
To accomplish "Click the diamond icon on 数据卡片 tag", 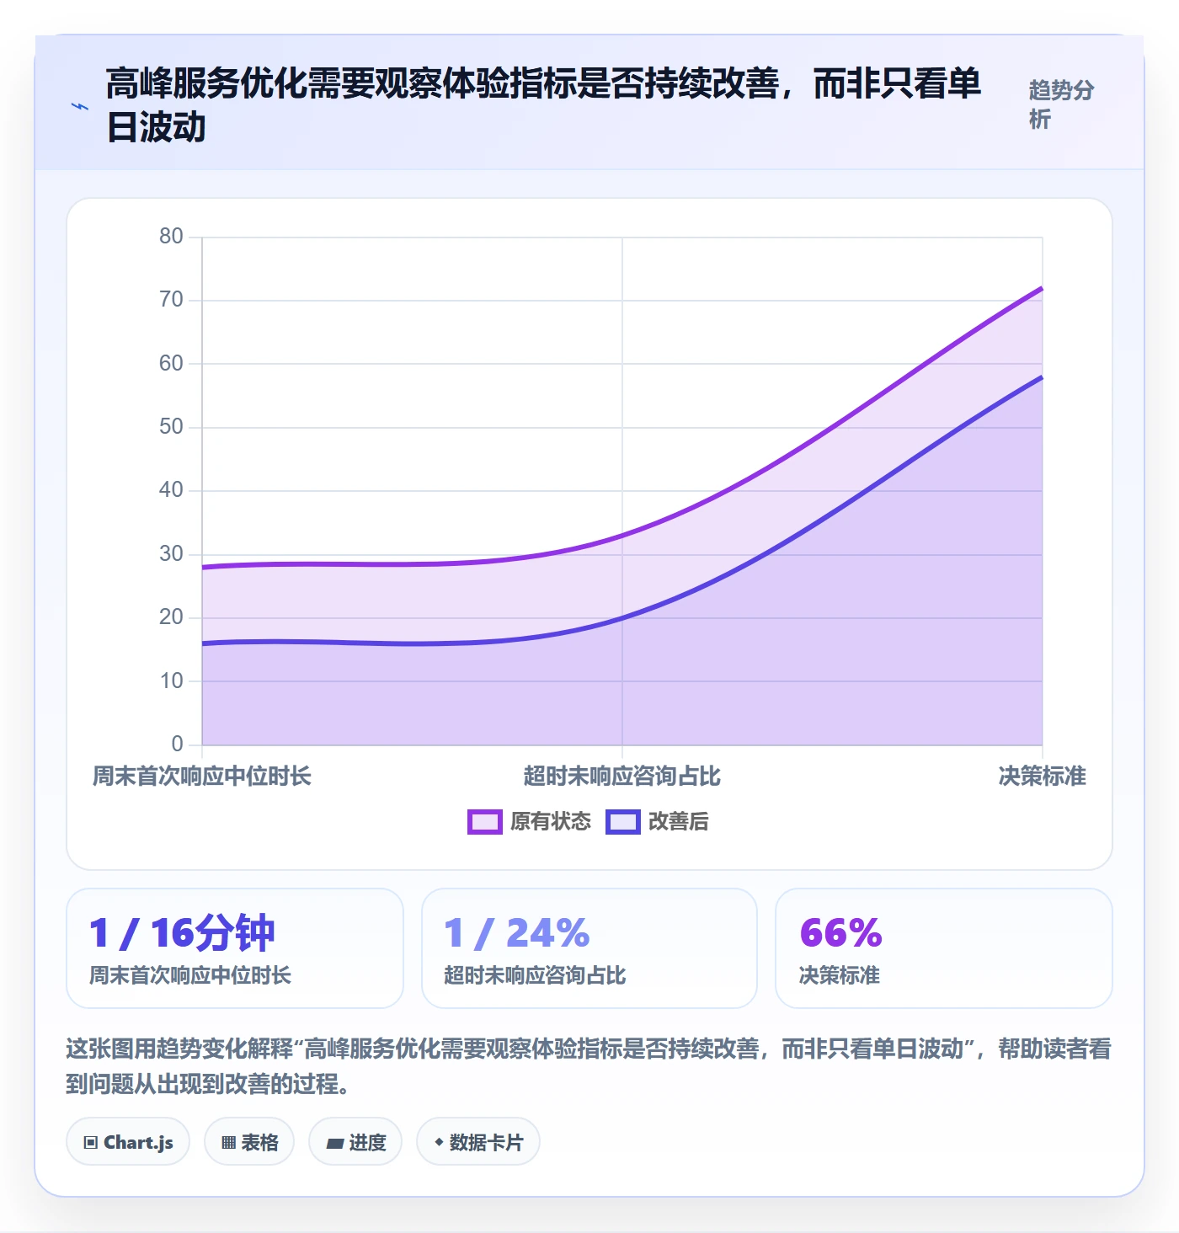I will 439,1142.
